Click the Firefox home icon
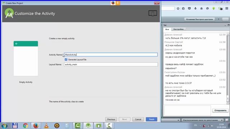This screenshot has height=129, width=230. pos(201,9)
